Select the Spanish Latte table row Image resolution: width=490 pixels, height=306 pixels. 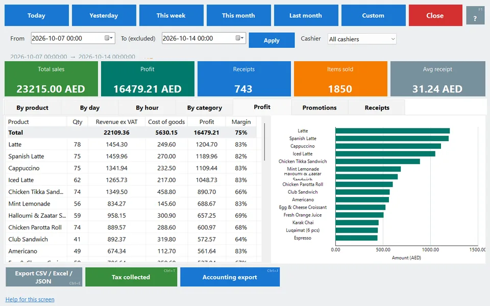pyautogui.click(x=131, y=156)
